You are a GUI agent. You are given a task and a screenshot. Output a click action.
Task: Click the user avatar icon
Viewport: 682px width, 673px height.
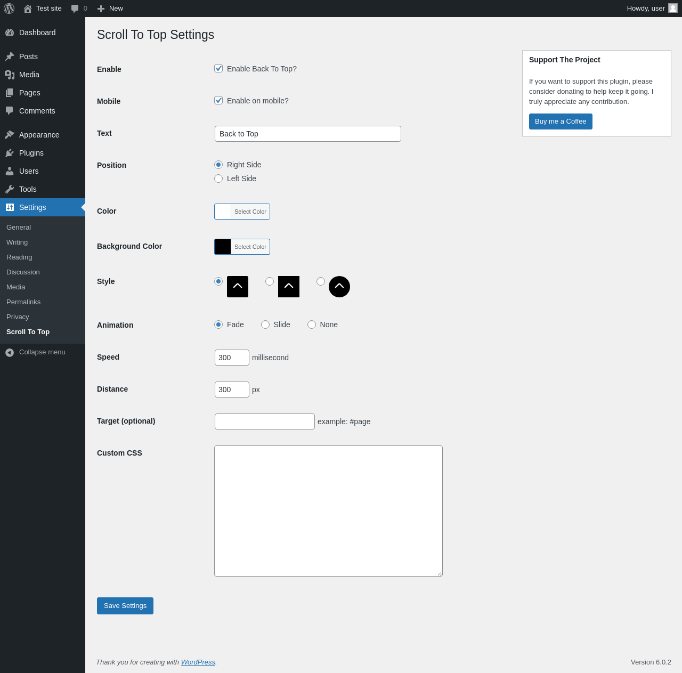[673, 8]
